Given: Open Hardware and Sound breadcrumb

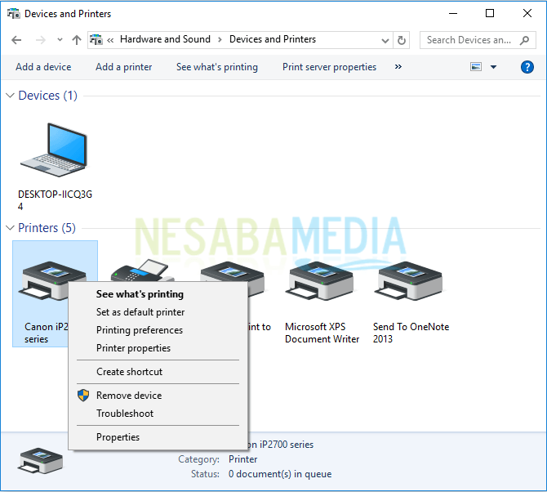Looking at the screenshot, I should [165, 39].
